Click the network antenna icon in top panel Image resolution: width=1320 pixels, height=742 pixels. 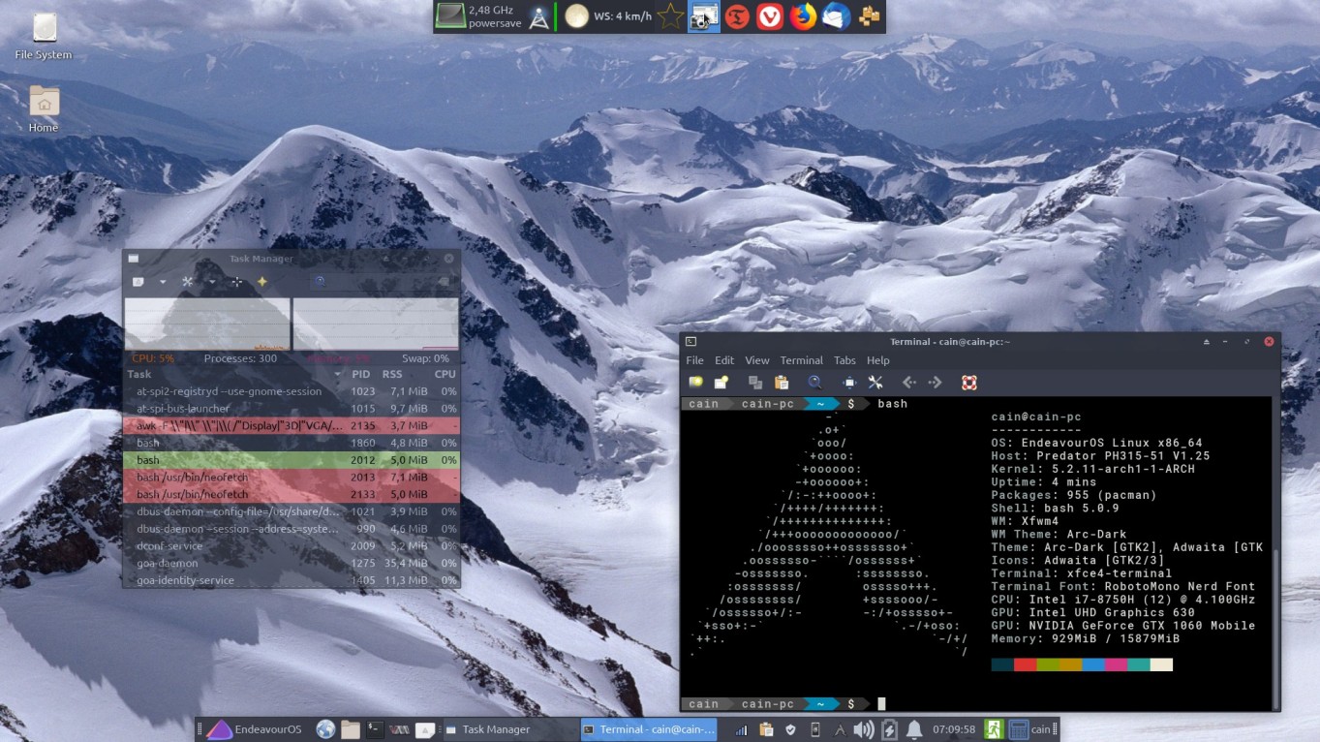(538, 16)
